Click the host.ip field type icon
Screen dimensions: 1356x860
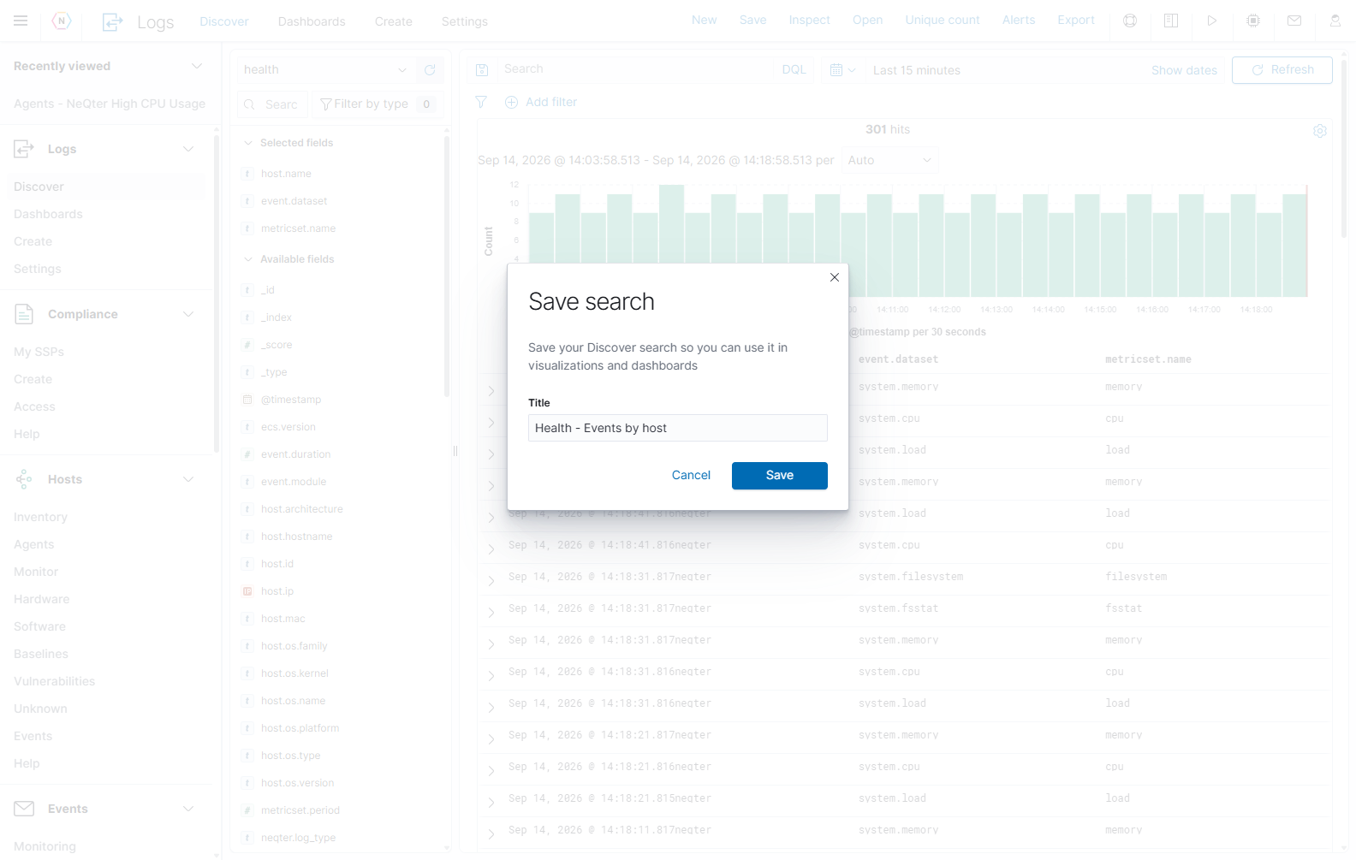(247, 591)
